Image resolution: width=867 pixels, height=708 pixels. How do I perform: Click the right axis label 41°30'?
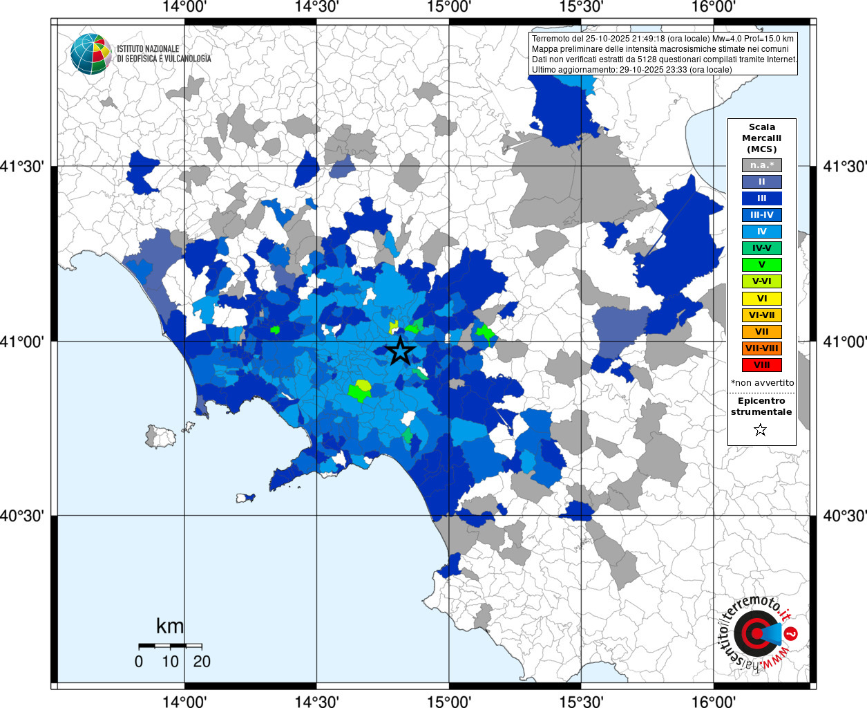point(845,167)
